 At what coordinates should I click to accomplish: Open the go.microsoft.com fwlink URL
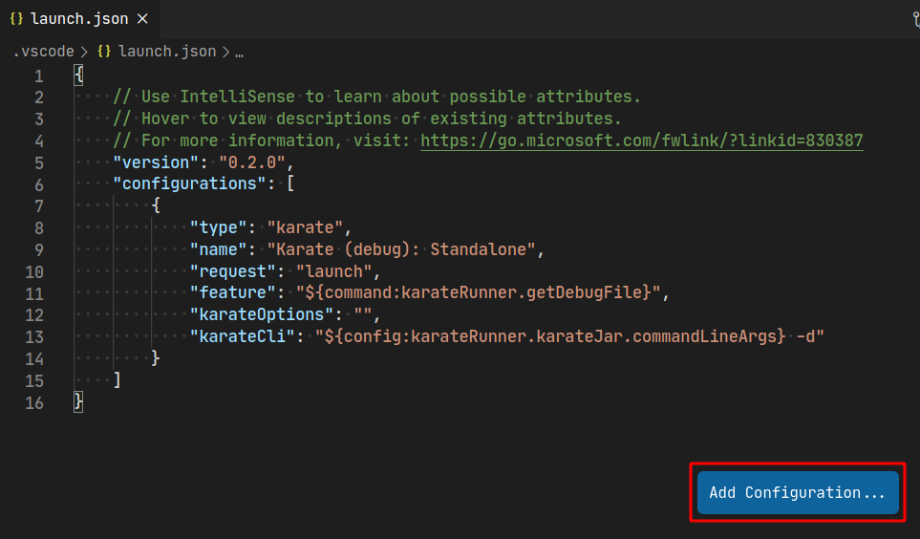(x=641, y=140)
